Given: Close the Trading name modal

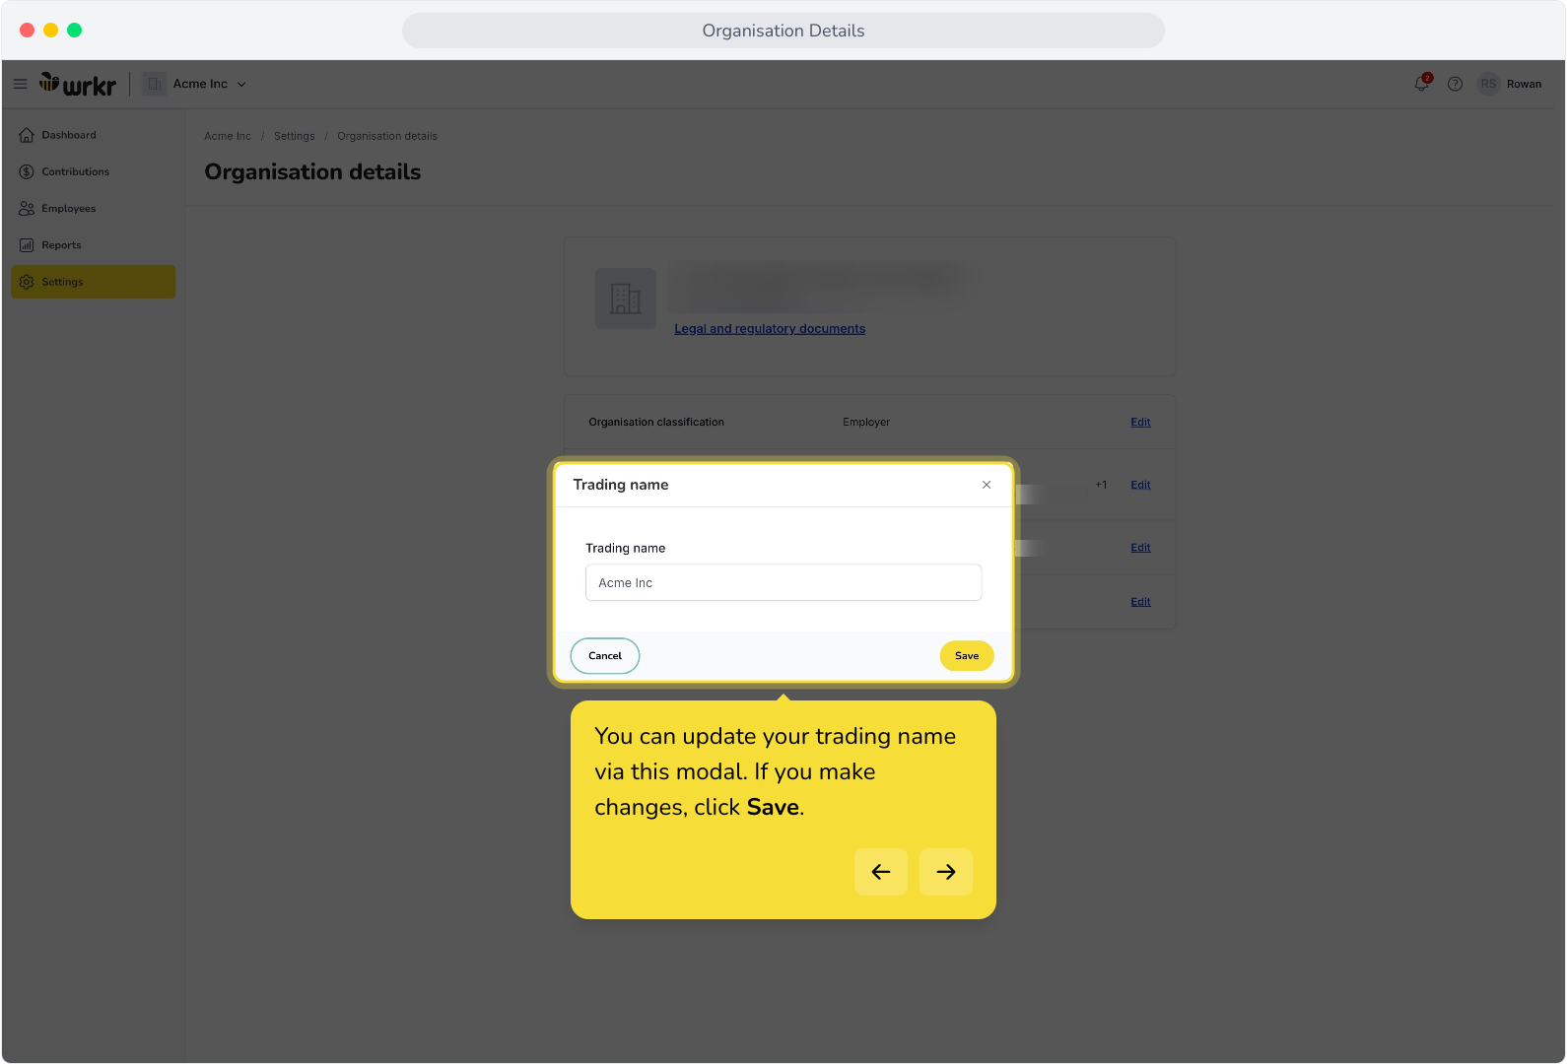Looking at the screenshot, I should 987,485.
